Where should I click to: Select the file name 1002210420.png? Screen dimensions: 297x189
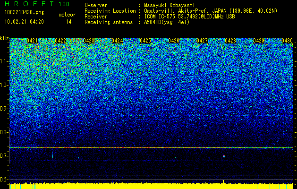click(x=25, y=12)
